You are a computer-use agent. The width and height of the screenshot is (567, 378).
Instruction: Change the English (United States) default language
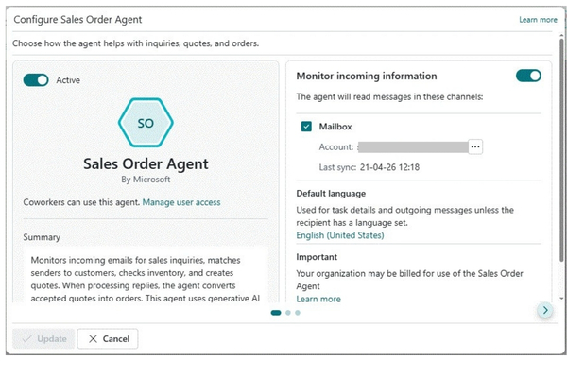pyautogui.click(x=340, y=235)
